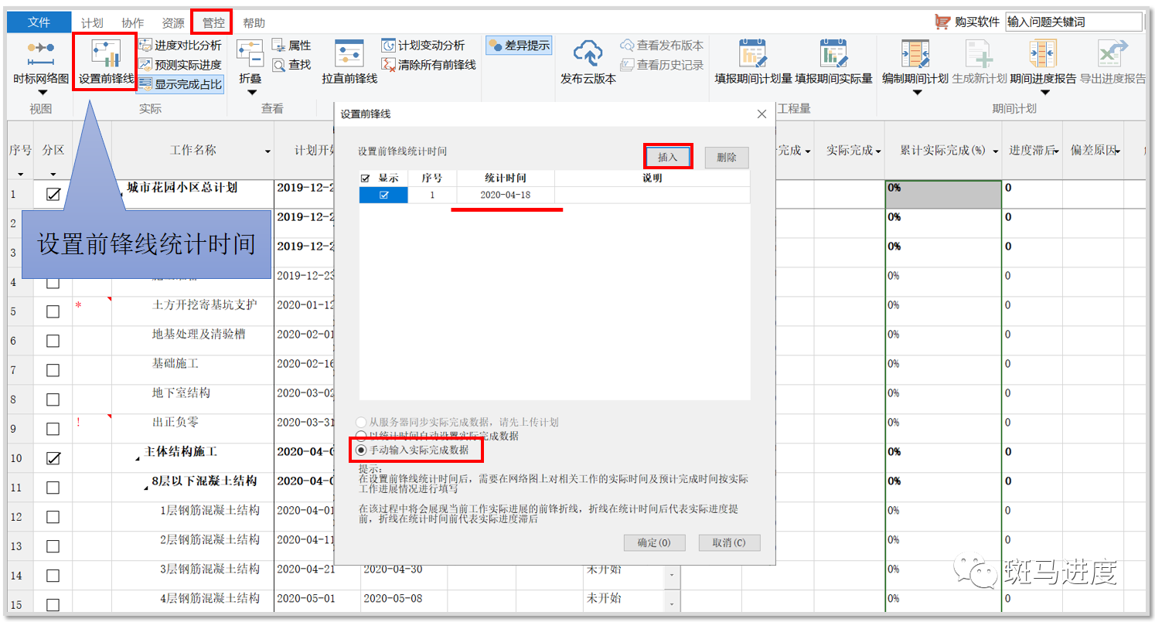Toggle 显示 header checkbox in dialog
This screenshot has height=622, width=1155.
pyautogui.click(x=366, y=178)
